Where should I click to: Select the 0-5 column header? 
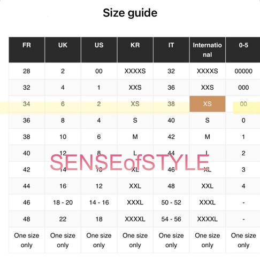[243, 50]
